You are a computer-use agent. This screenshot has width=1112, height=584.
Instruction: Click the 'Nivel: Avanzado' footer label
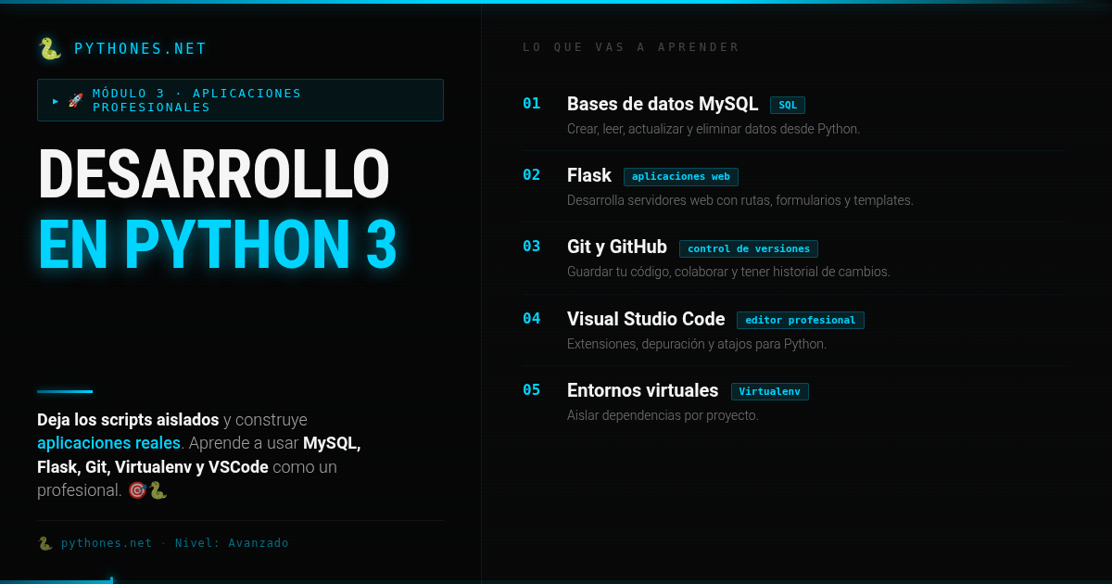coord(232,543)
